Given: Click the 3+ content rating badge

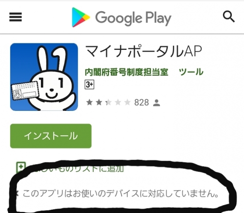Looking at the screenshot, I should pos(89,85).
